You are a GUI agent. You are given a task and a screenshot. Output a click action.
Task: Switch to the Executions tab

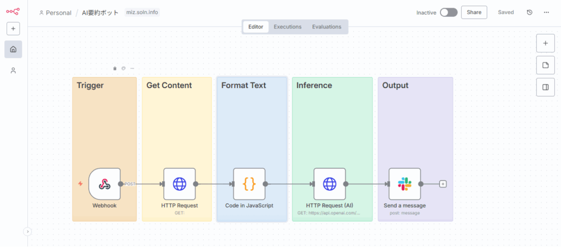tap(288, 27)
